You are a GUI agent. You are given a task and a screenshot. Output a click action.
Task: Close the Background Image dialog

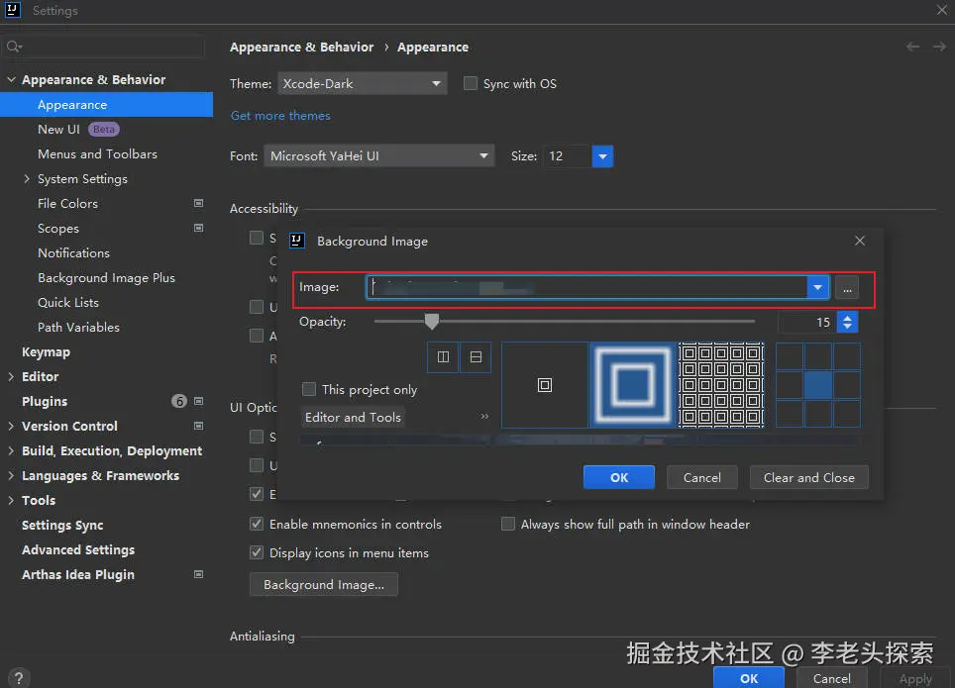coord(859,241)
